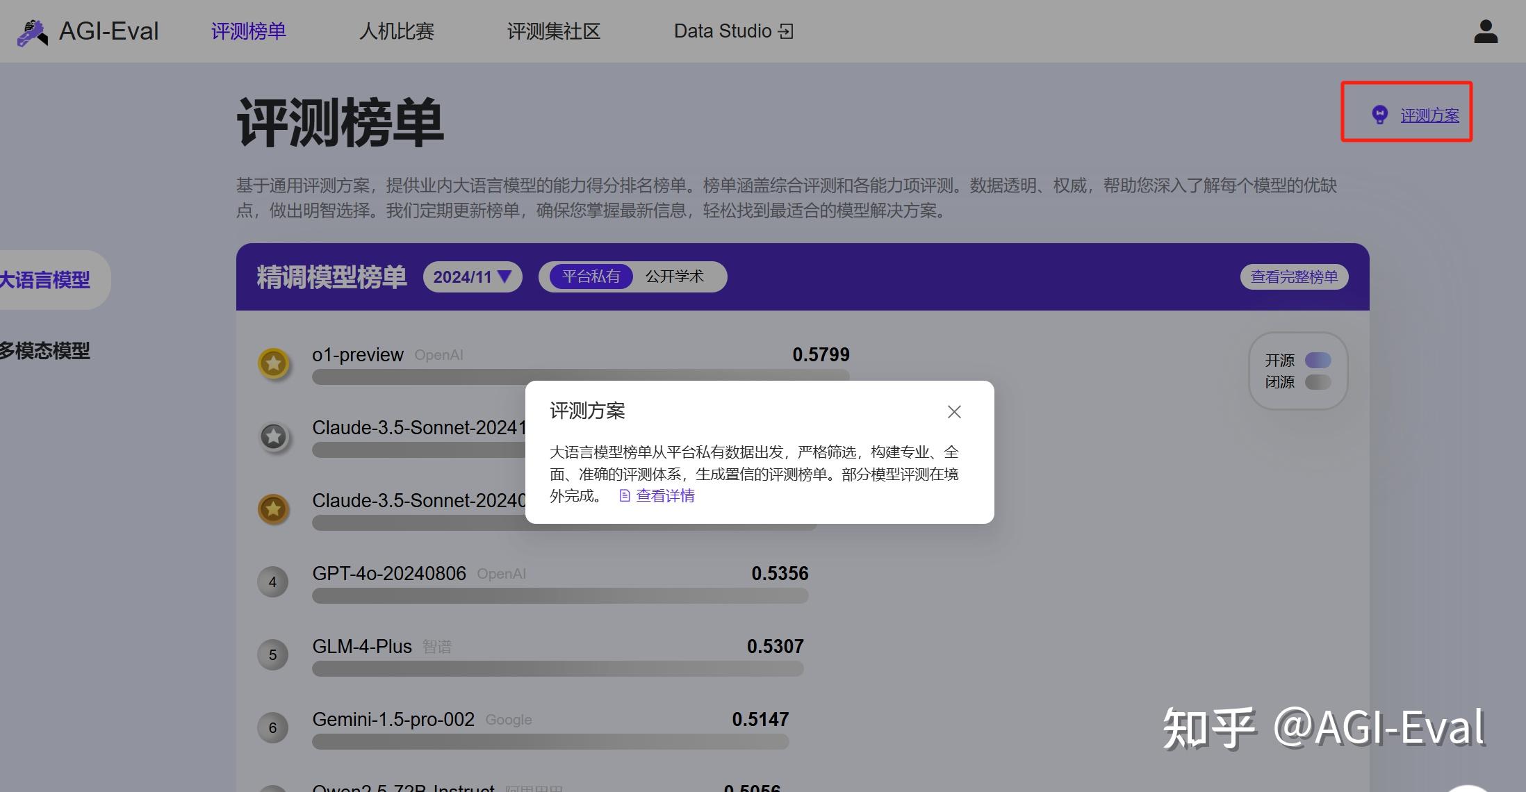
Task: Click the silver star beside Claude-3.5-Sonnet-20241
Action: (x=274, y=436)
